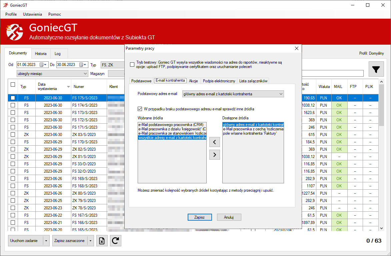Open the 'Do' date calendar picker icon

pyautogui.click(x=81, y=65)
